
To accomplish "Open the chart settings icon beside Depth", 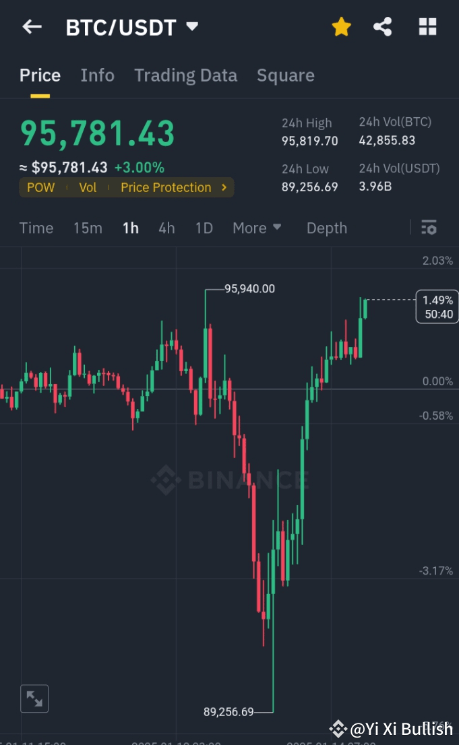I will 429,228.
